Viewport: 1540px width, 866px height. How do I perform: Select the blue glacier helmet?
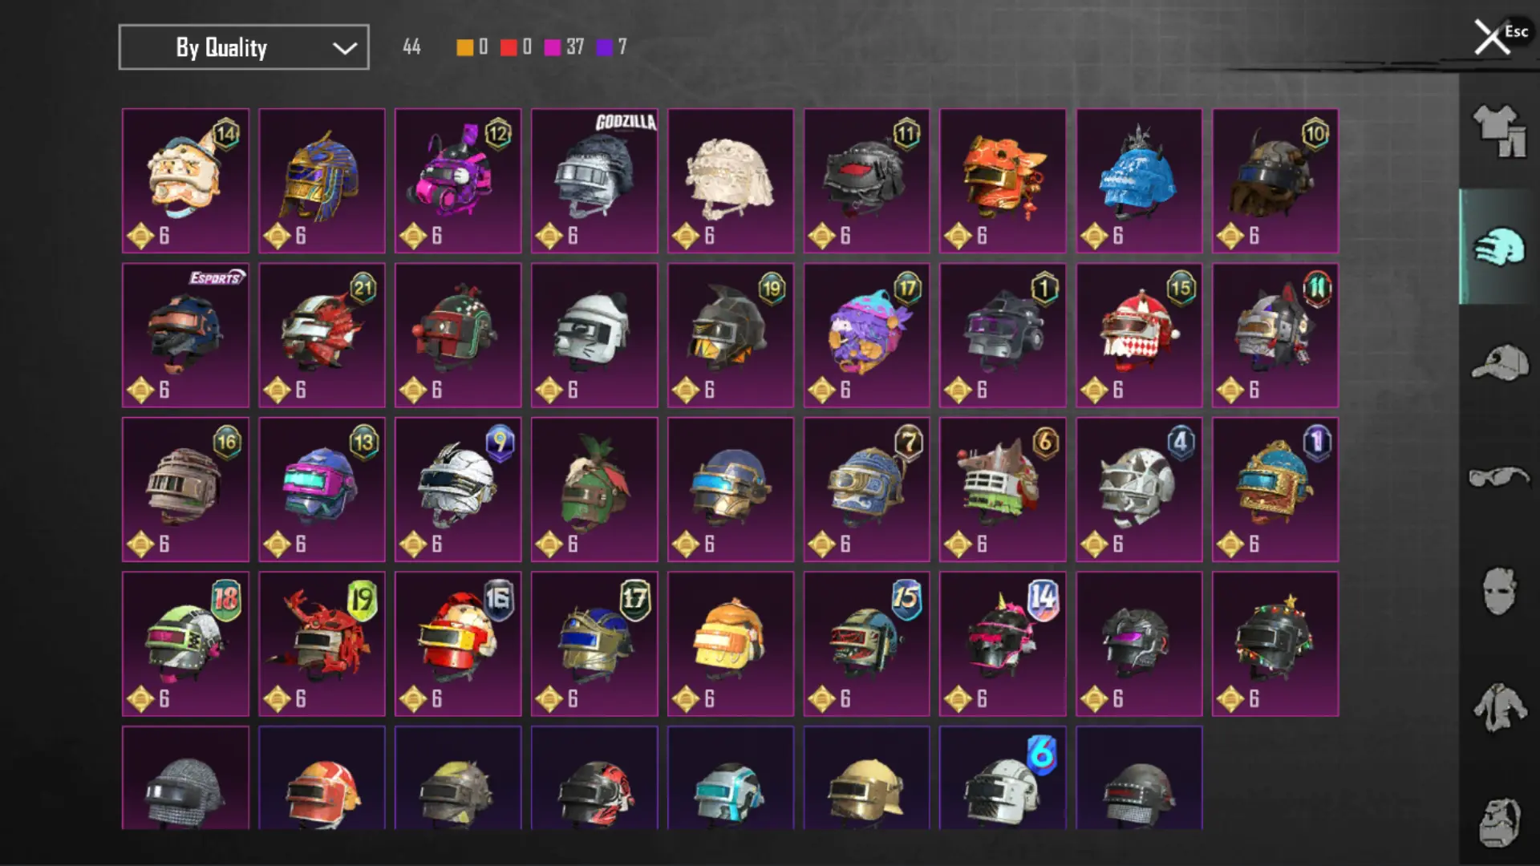click(x=1139, y=181)
